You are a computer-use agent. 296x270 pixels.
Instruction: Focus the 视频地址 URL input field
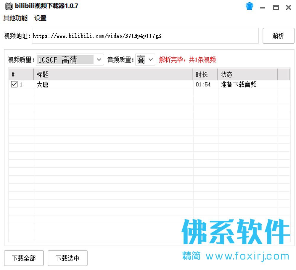click(x=145, y=36)
